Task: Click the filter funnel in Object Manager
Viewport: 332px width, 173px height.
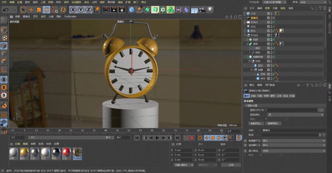Action: (x=320, y=8)
